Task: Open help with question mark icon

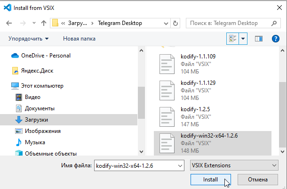Action: click(276, 39)
